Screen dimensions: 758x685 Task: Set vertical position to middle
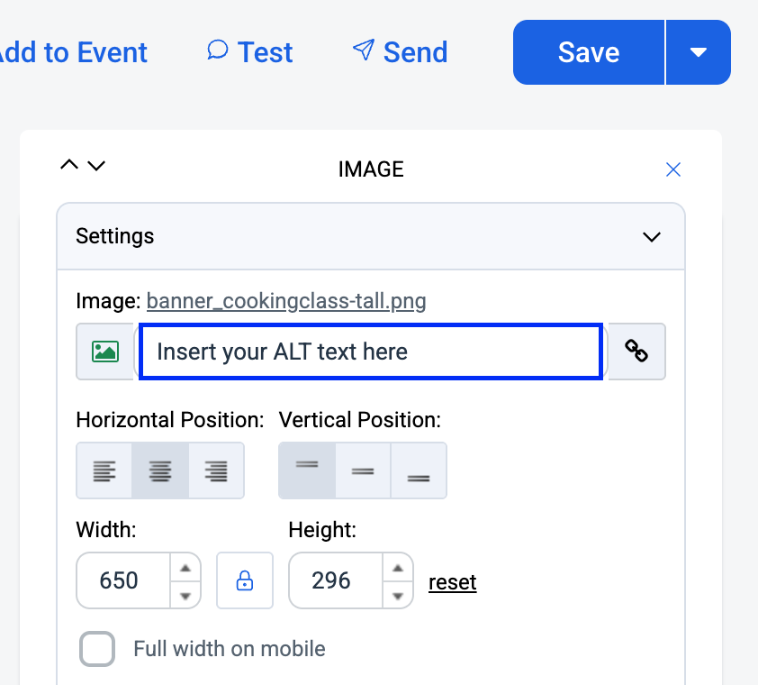coord(363,470)
